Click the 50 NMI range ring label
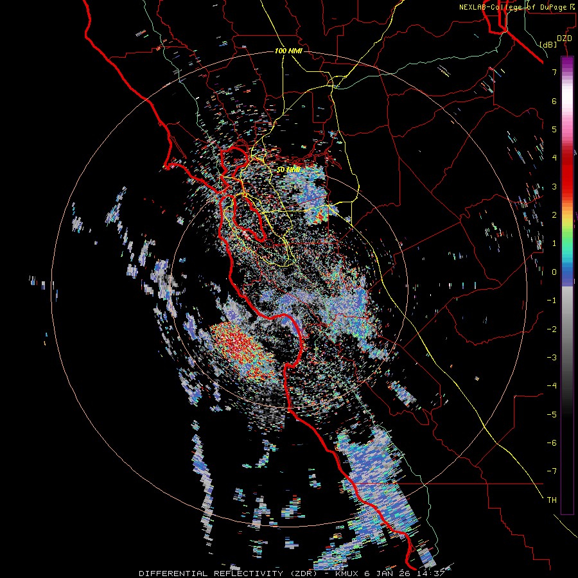This screenshot has height=578, width=578. click(288, 170)
